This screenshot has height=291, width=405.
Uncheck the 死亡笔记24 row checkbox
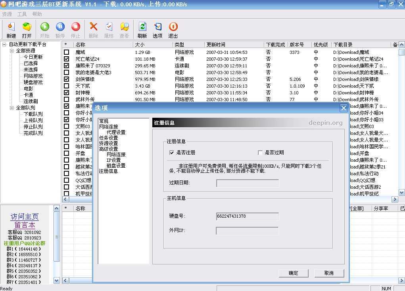pyautogui.click(x=67, y=59)
